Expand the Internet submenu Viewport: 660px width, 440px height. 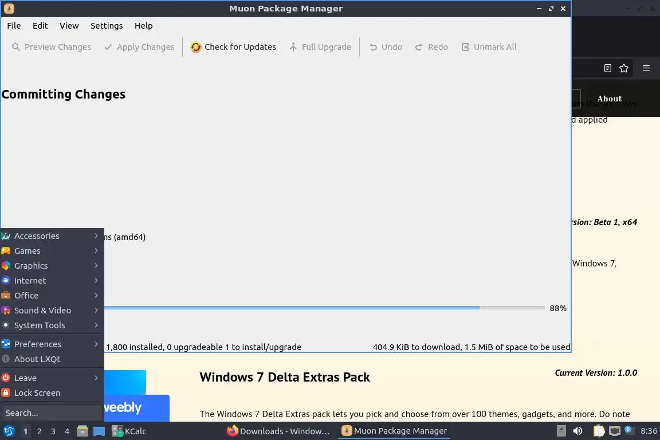[52, 280]
